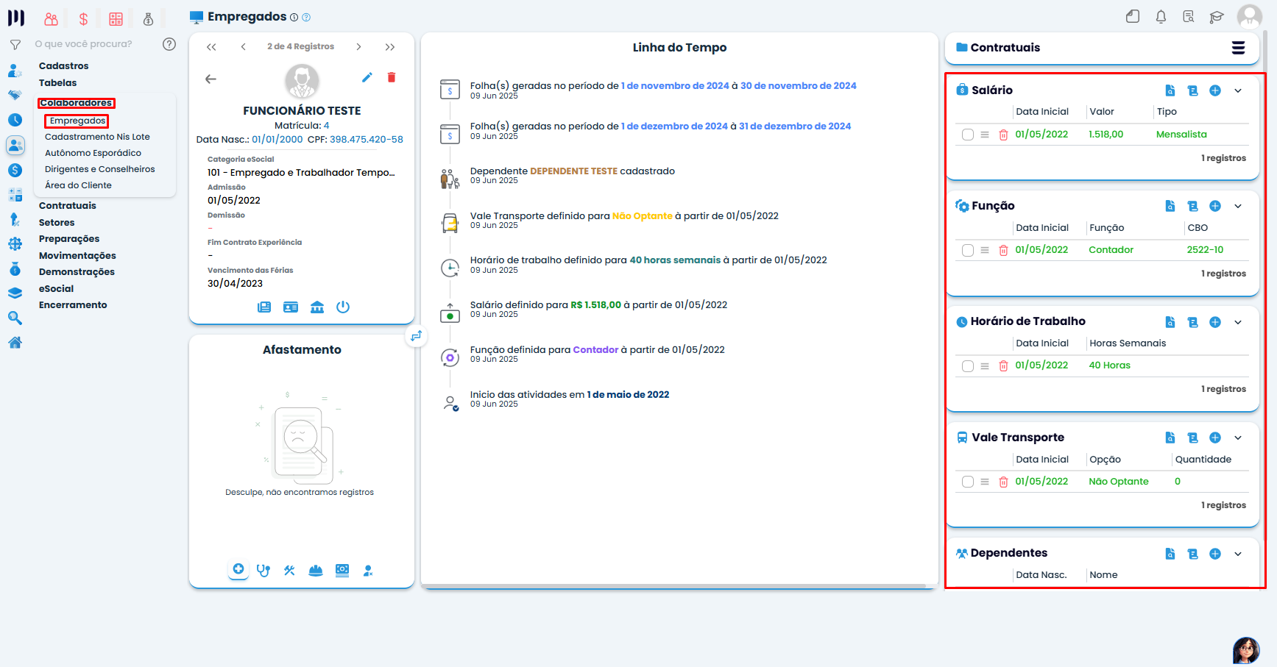
Task: Open the help question mark icon
Action: (169, 44)
